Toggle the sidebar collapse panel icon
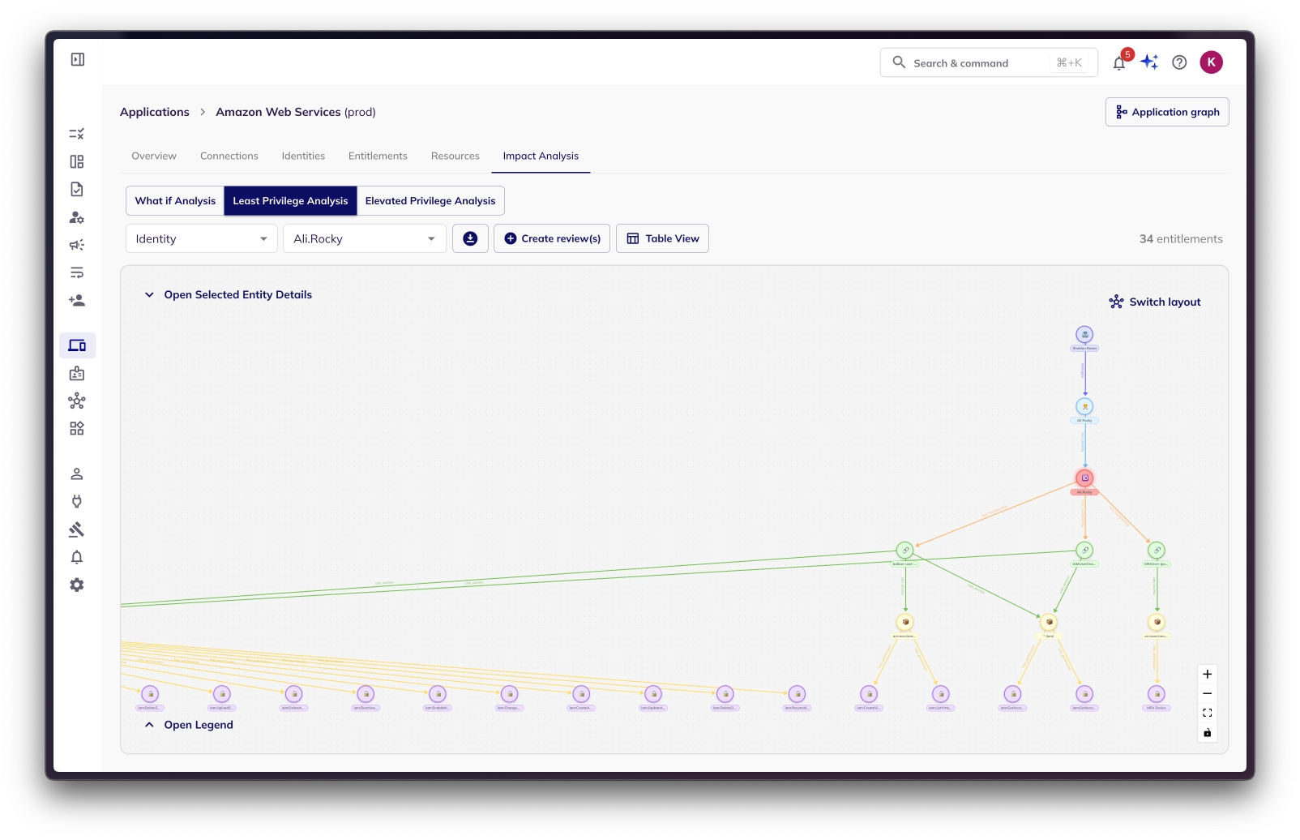This screenshot has height=840, width=1300. pos(78,59)
